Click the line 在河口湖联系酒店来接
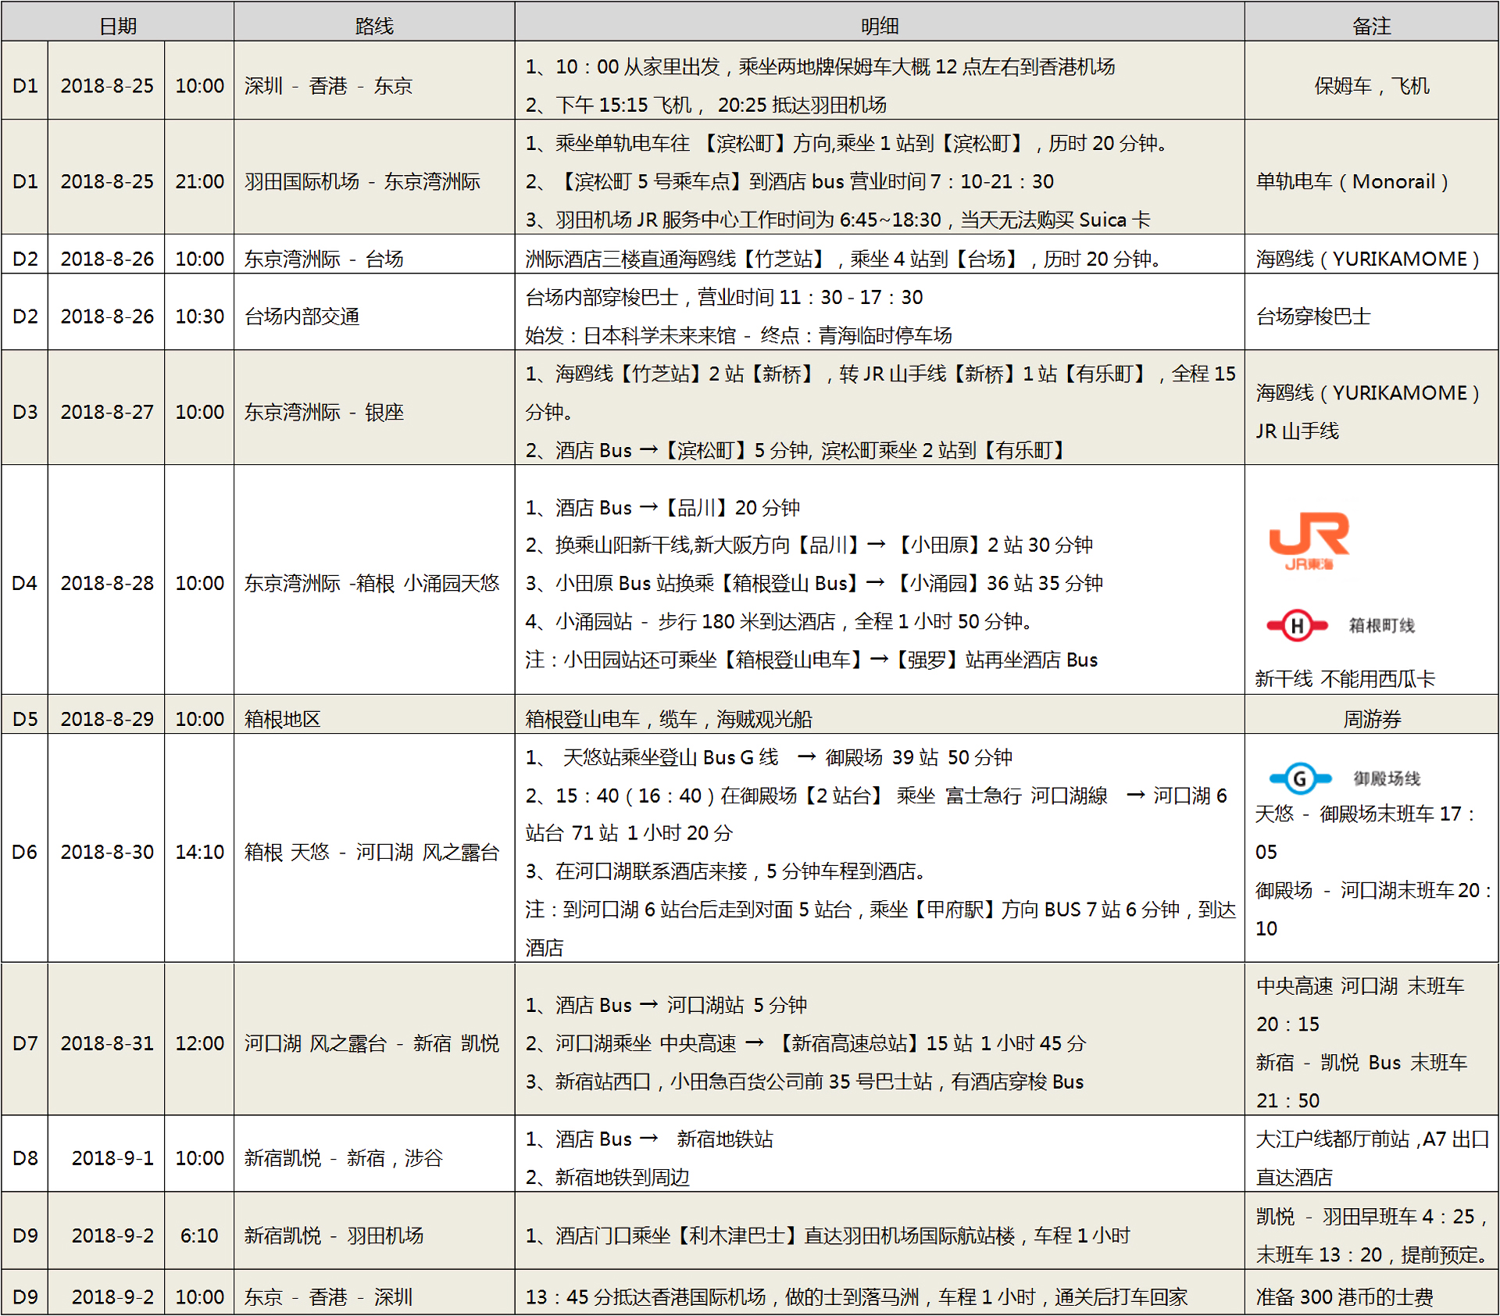Viewport: 1500px width, 1316px height. 725,871
